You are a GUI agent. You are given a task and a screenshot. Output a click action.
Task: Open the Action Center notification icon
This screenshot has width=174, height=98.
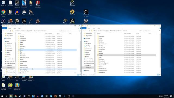(x=171, y=96)
